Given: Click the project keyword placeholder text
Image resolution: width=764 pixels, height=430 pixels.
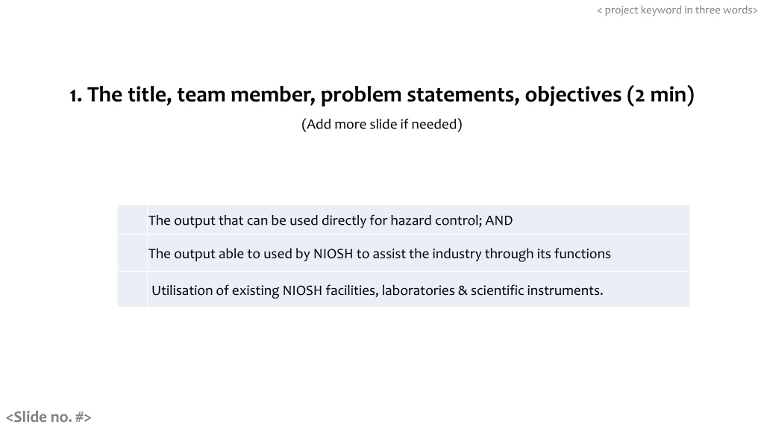Looking at the screenshot, I should (x=677, y=10).
